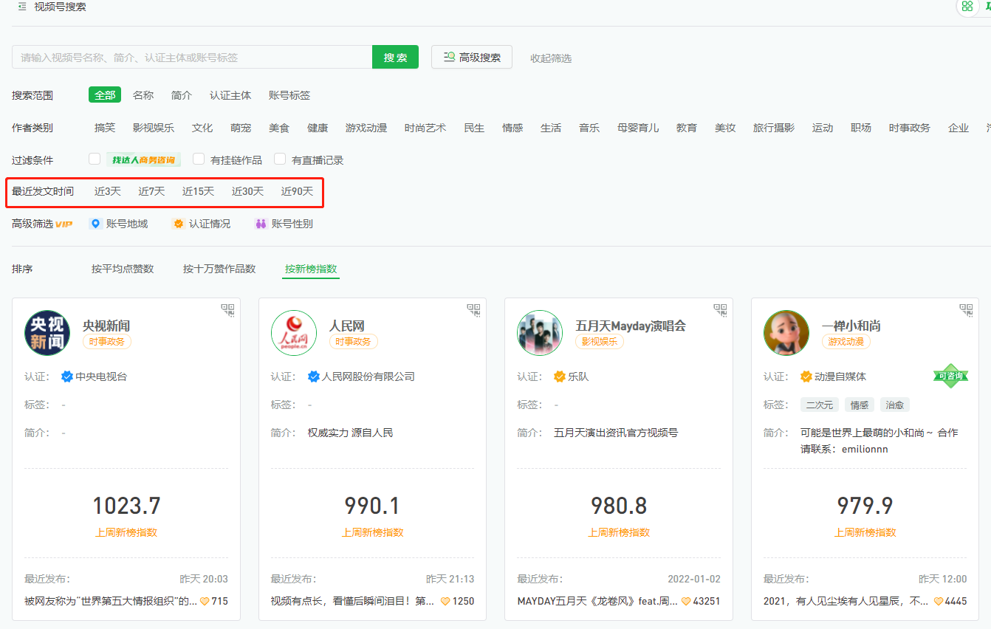Open 高级搜索 panel

pyautogui.click(x=472, y=57)
